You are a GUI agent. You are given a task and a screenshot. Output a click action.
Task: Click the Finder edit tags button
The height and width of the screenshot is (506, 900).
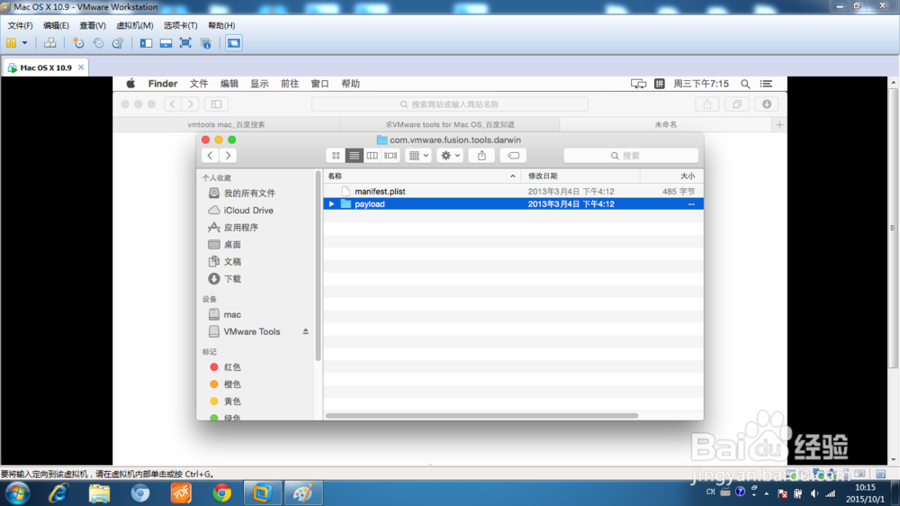coord(513,156)
